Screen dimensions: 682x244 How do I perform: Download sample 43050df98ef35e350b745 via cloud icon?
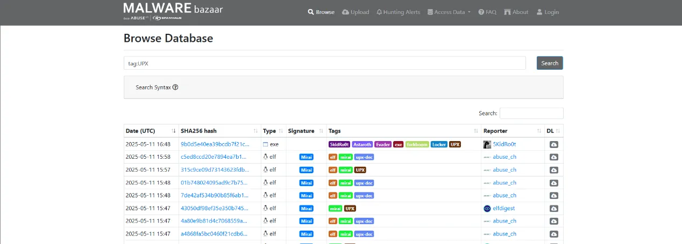553,209
